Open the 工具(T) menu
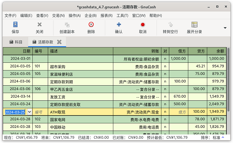The image size is (233, 143). coord(122,16)
